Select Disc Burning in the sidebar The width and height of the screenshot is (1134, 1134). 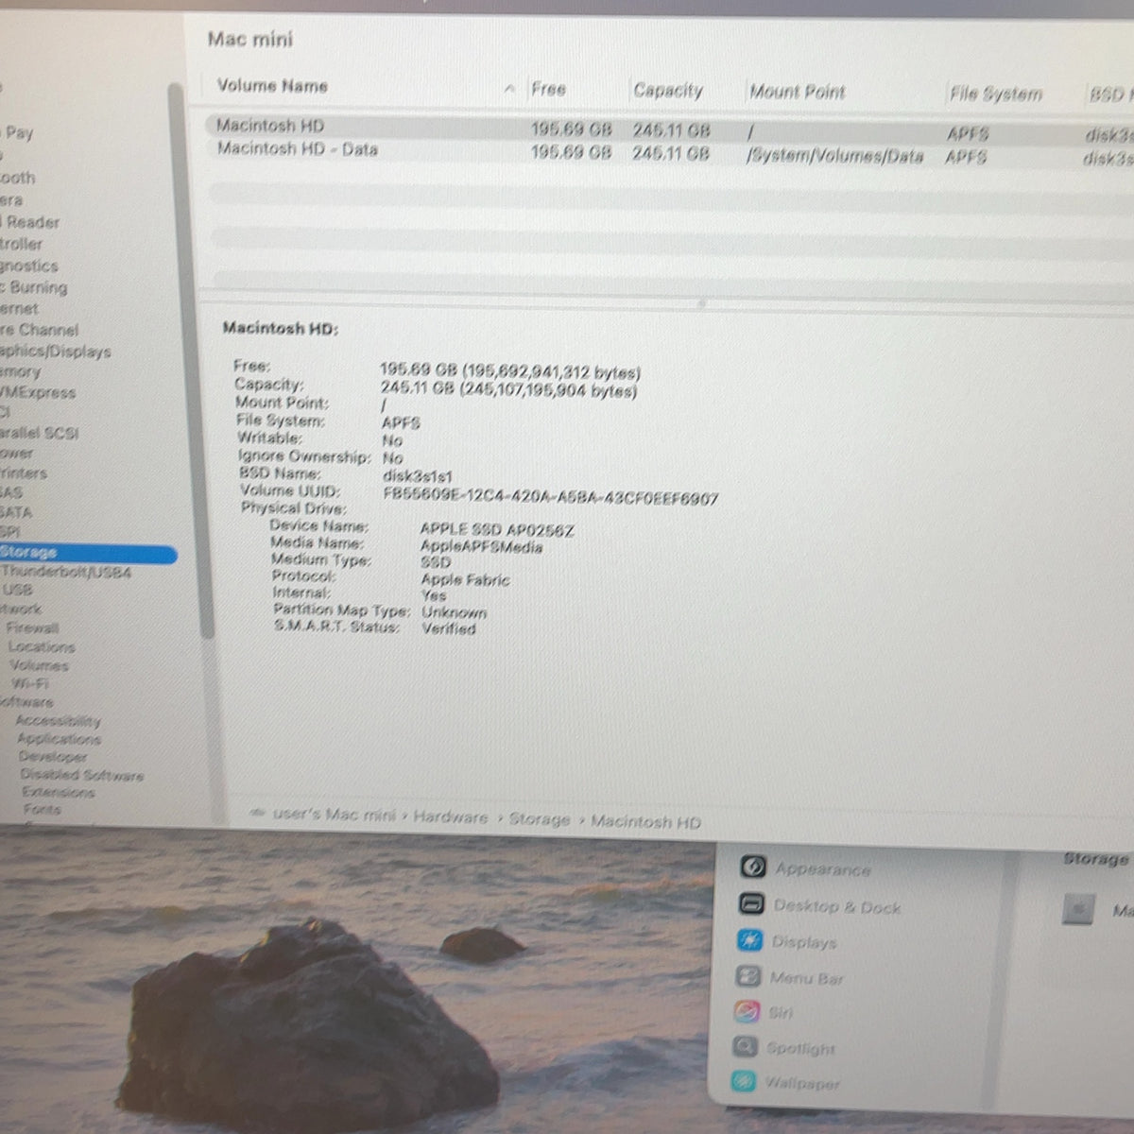pyautogui.click(x=34, y=288)
